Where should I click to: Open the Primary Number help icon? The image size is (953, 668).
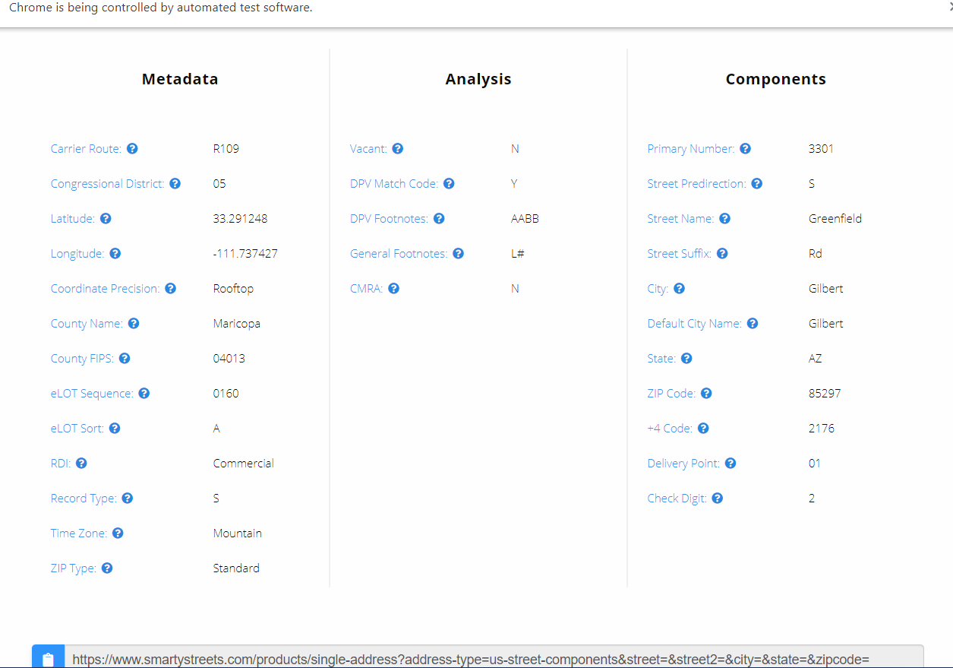(x=745, y=149)
